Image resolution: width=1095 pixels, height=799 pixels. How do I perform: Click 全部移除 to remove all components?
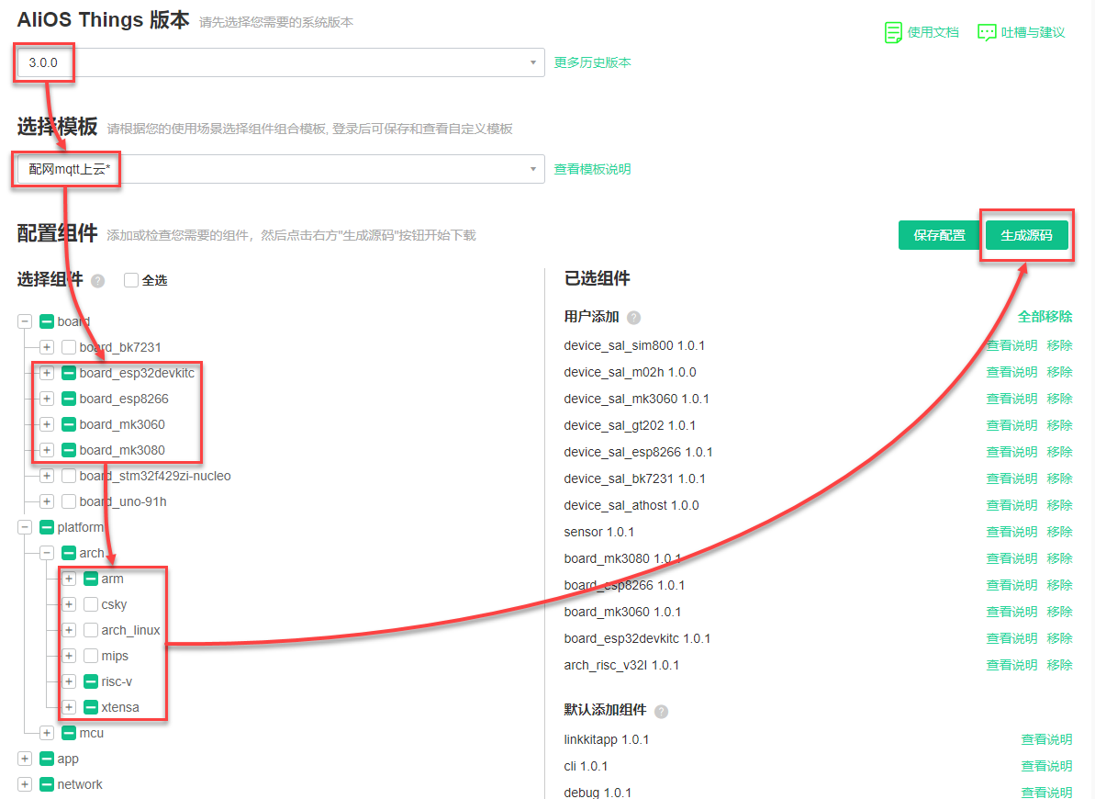[1045, 317]
